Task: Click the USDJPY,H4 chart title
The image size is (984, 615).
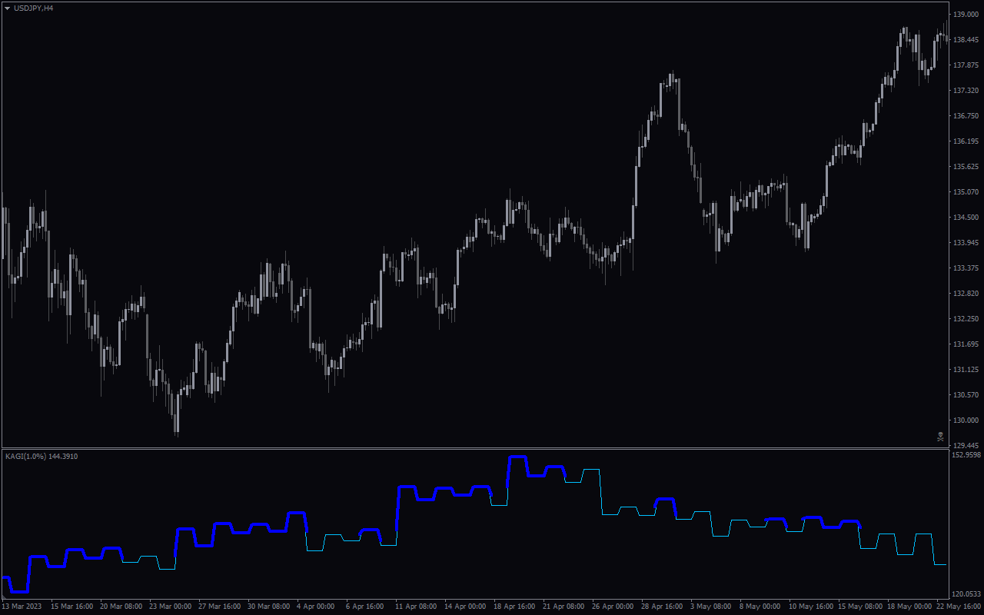Action: (x=34, y=8)
